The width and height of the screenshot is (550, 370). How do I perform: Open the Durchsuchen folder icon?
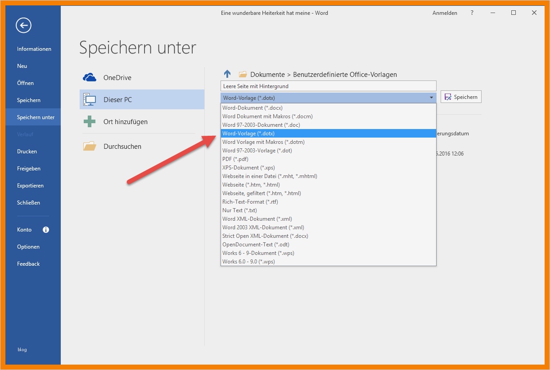[x=90, y=146]
